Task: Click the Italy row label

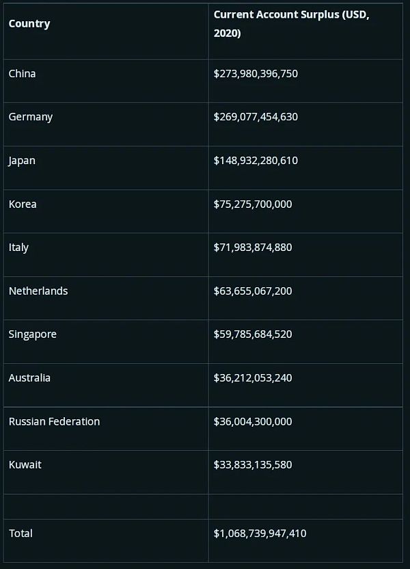Action: click(19, 247)
